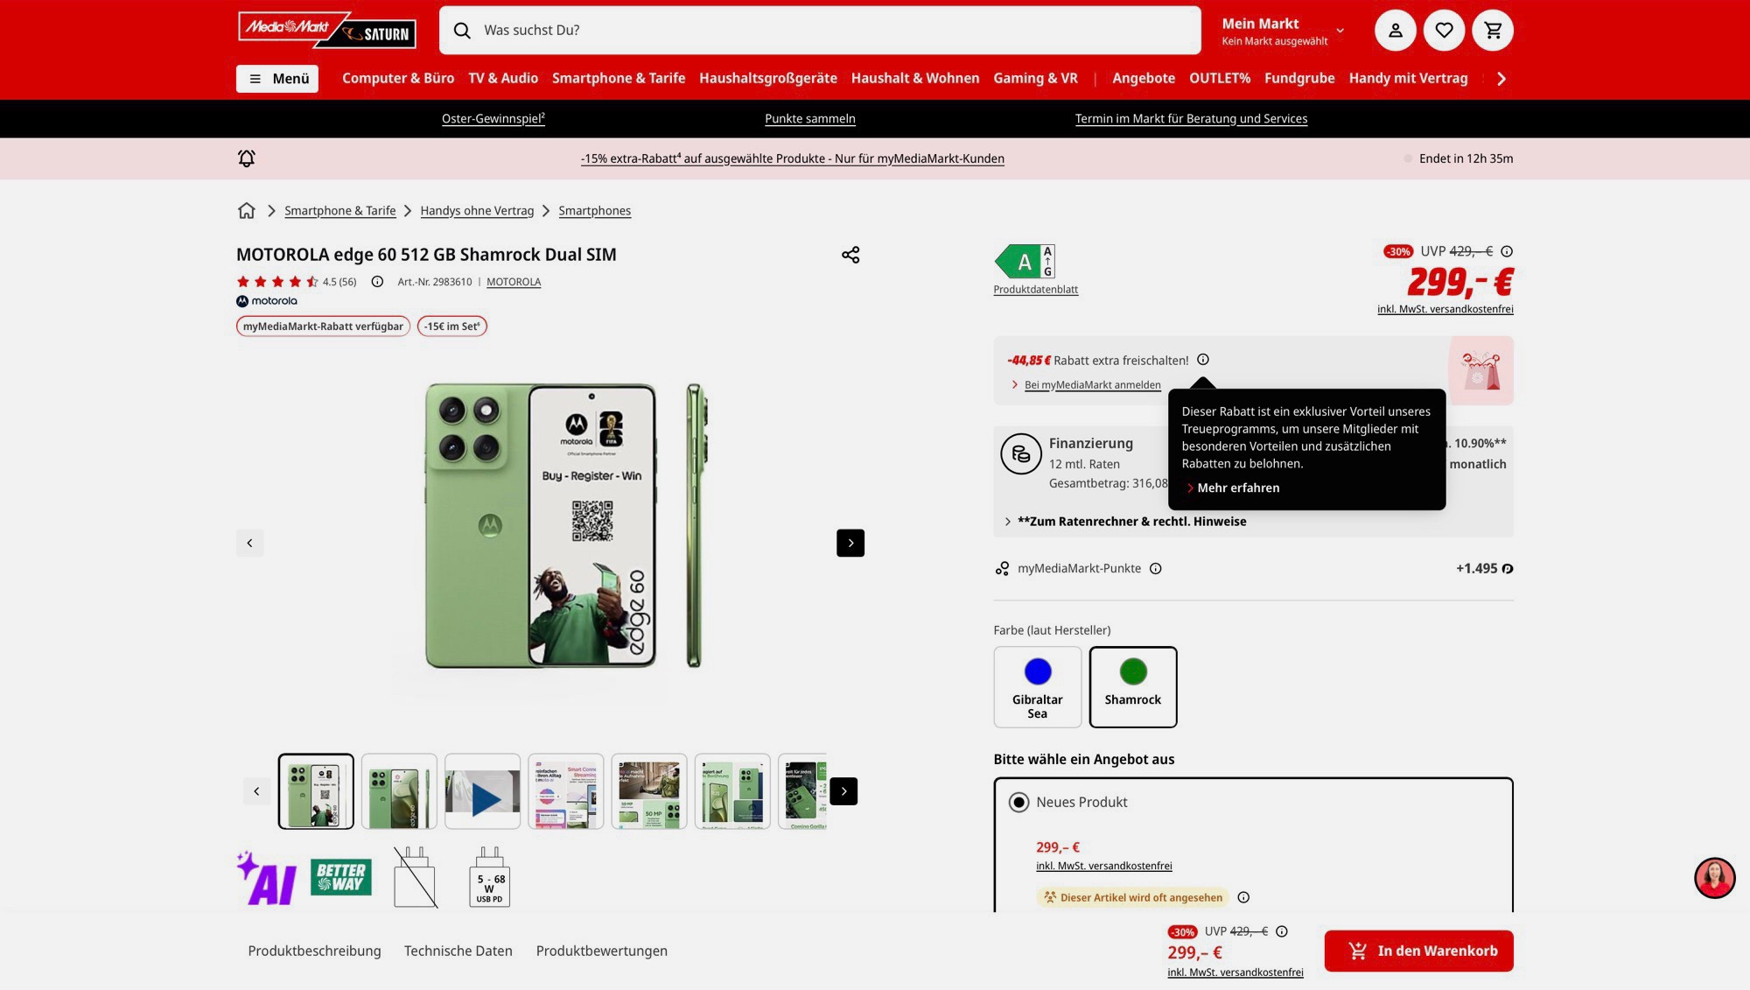Select the Shamrock color option
The image size is (1750, 990).
(x=1132, y=687)
